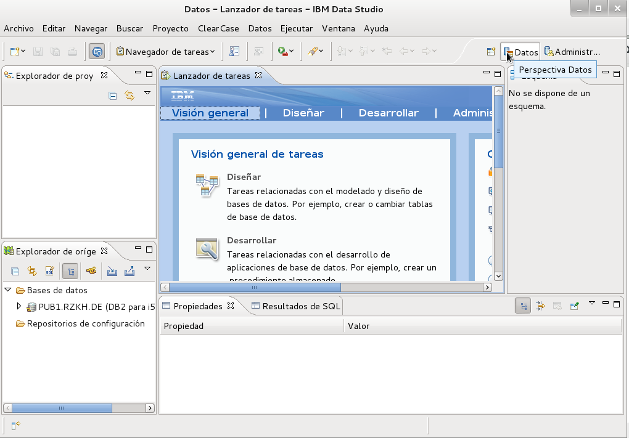629x438 pixels.
Task: Click the greyed-out Save disk icon
Action: pyautogui.click(x=38, y=51)
